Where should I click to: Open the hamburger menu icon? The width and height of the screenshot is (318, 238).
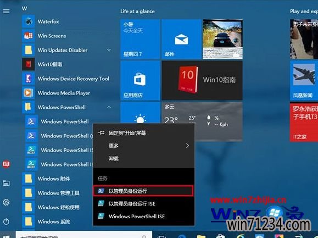(6, 12)
